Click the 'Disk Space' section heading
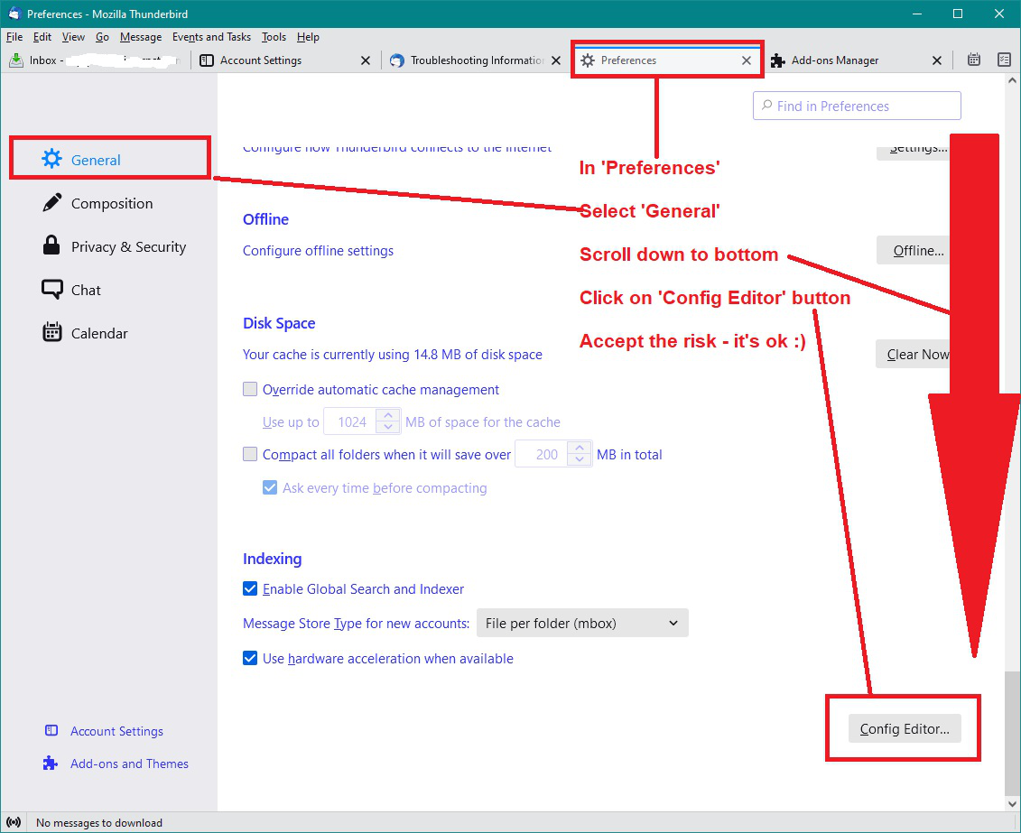This screenshot has width=1021, height=833. point(279,323)
